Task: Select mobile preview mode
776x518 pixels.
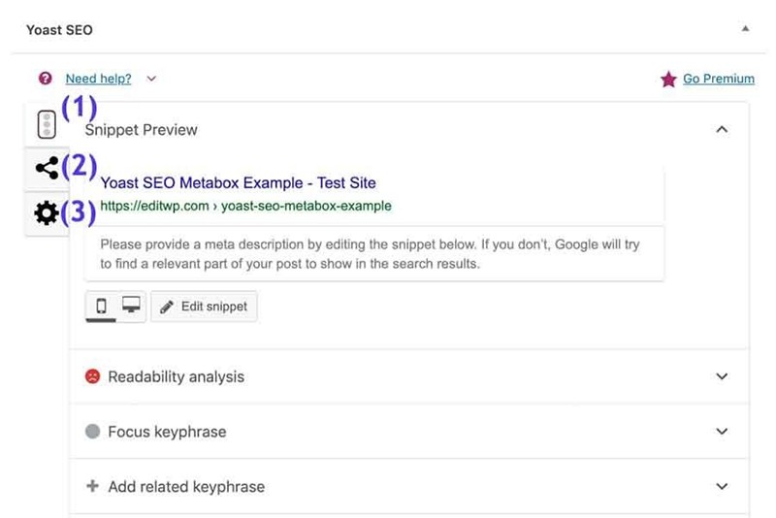Action: click(x=101, y=307)
